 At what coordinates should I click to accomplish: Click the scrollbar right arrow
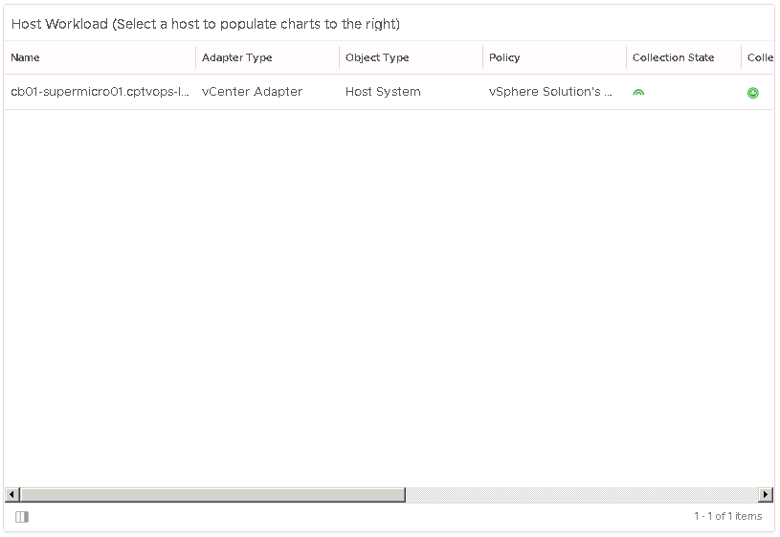click(x=766, y=495)
